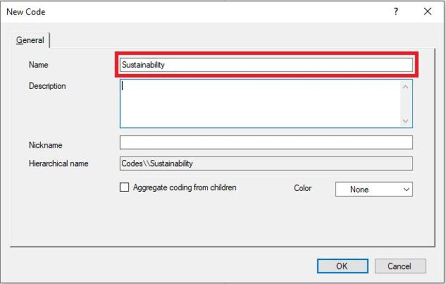This screenshot has height=284, width=446.
Task: Click the Description scrollbar up arrow
Action: click(406, 87)
